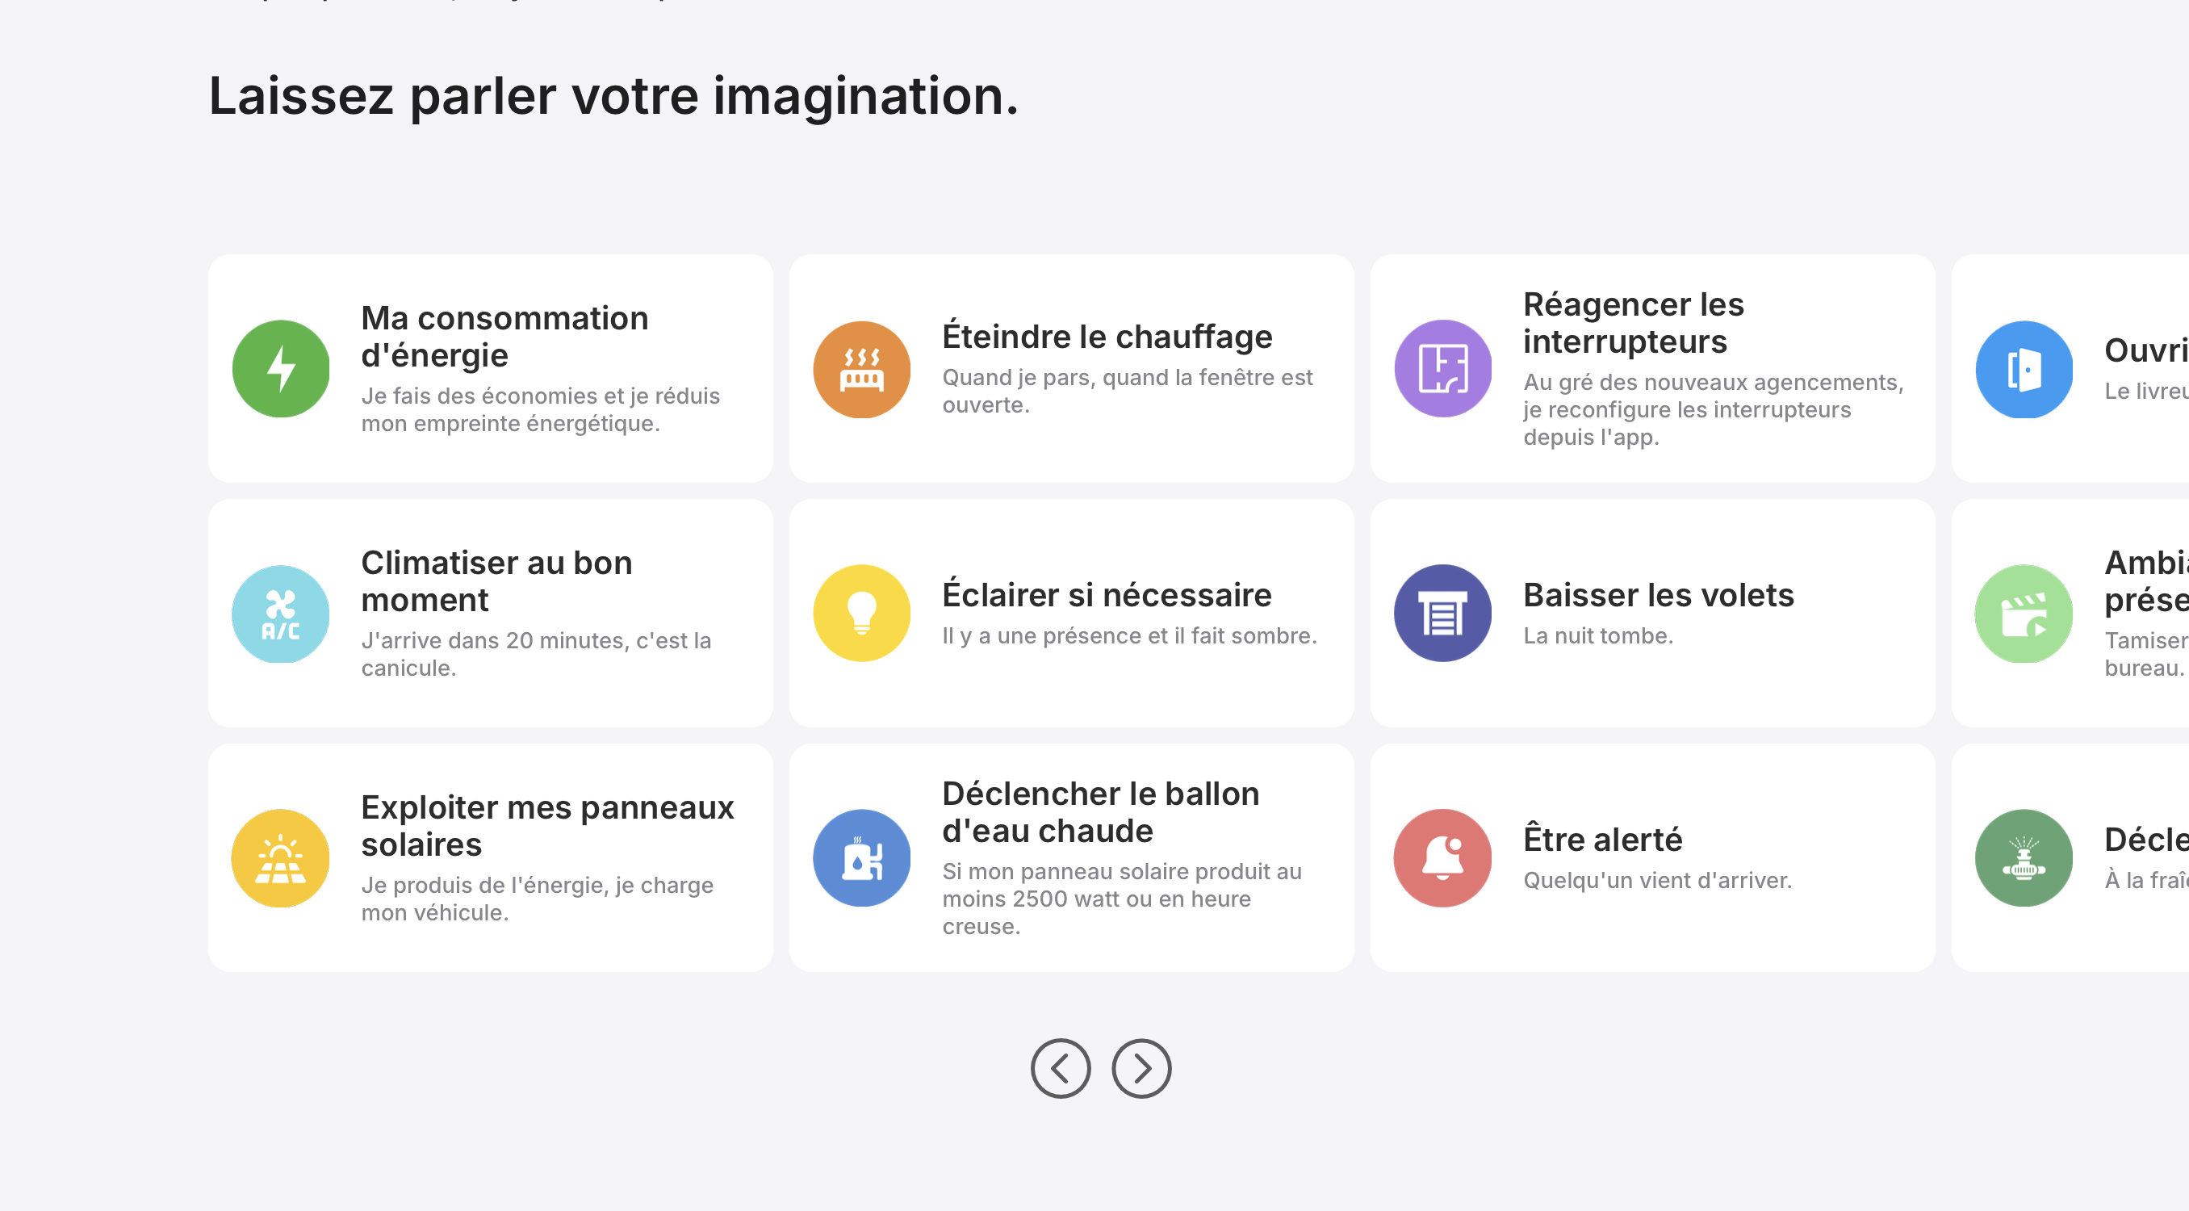Select the red alert bell icon
The width and height of the screenshot is (2189, 1211).
pyautogui.click(x=1442, y=857)
